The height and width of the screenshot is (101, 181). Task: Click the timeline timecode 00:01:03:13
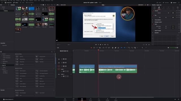[64, 51]
